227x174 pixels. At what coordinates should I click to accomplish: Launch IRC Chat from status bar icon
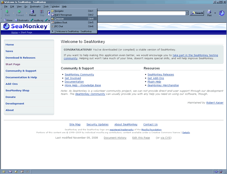28,171
